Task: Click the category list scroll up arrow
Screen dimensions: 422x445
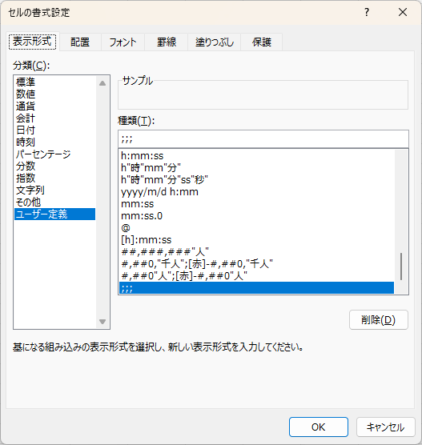Action: click(102, 83)
